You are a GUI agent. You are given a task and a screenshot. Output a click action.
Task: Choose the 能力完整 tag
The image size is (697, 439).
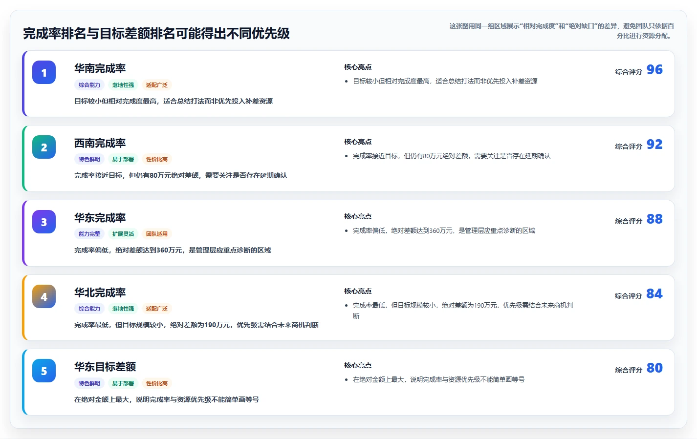point(89,234)
